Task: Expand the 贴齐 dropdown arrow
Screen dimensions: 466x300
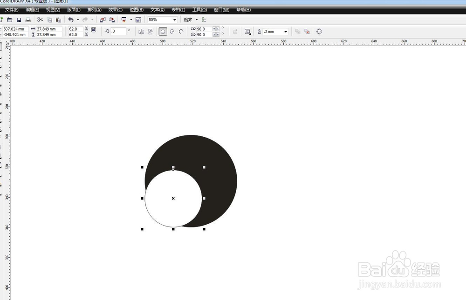Action: pyautogui.click(x=197, y=20)
